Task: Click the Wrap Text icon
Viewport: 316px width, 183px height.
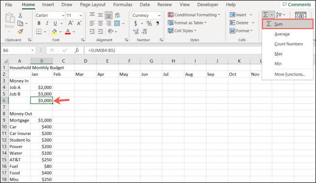Action: pos(117,15)
